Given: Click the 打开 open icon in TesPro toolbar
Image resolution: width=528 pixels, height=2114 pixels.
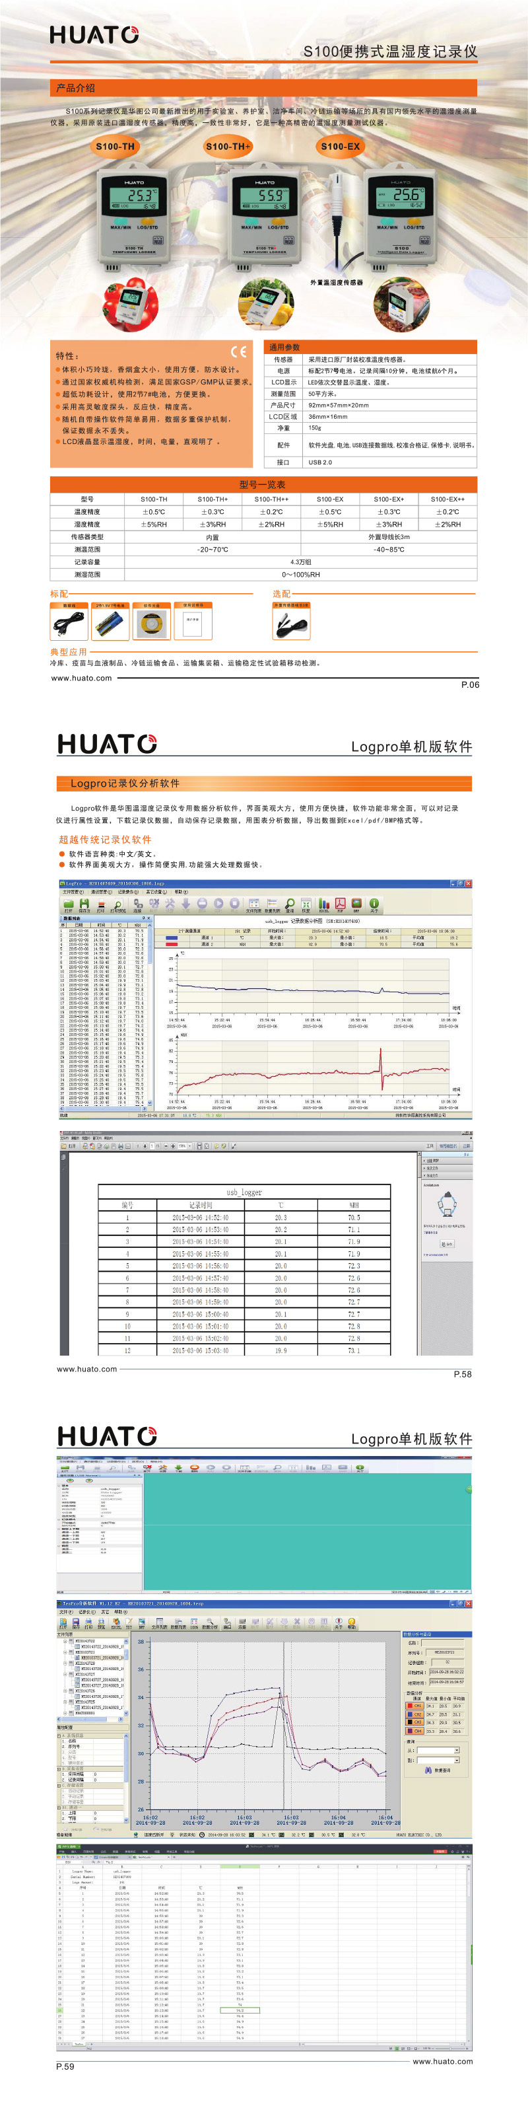Looking at the screenshot, I should pos(64,1623).
